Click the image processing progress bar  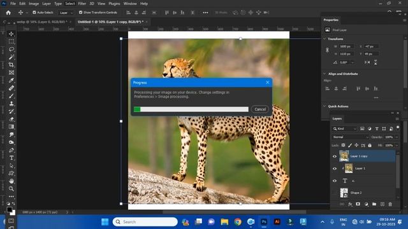tap(191, 109)
